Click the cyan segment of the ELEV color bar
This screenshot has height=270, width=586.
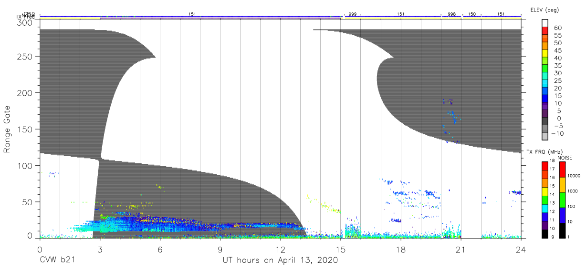(545, 84)
